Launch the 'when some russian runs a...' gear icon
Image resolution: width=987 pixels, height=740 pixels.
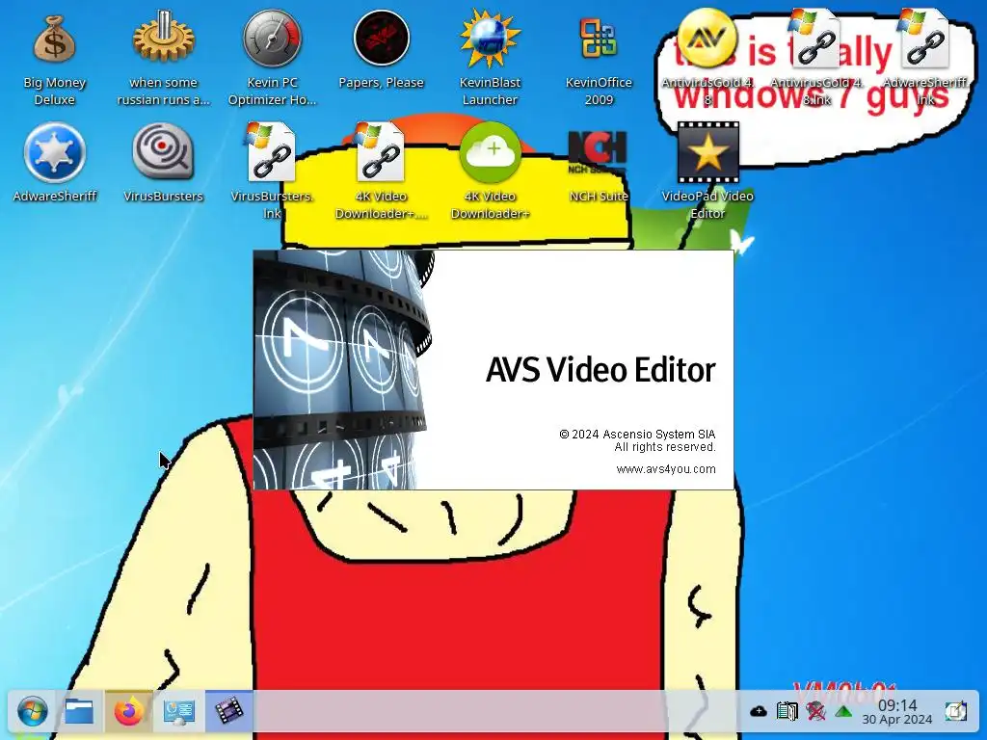(x=163, y=39)
